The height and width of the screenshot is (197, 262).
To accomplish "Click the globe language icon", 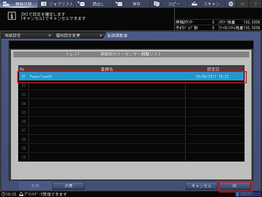I will tap(231, 4).
